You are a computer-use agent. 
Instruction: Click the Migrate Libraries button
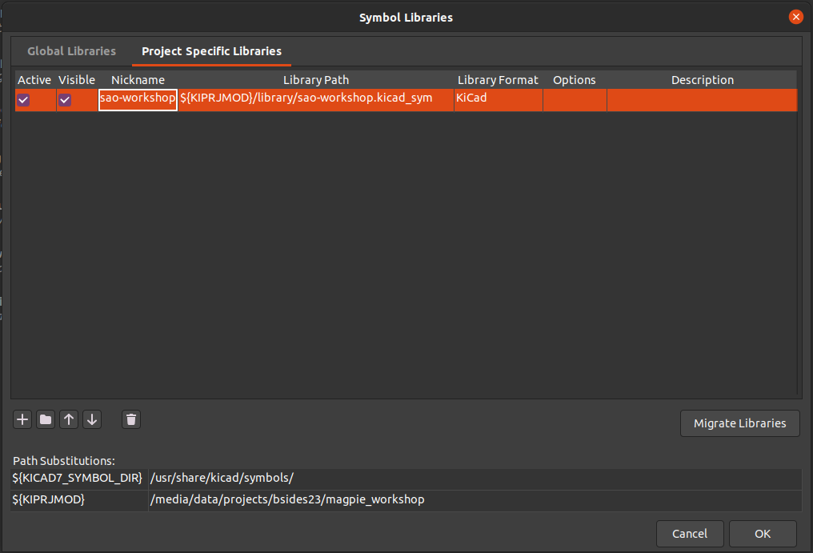point(739,423)
